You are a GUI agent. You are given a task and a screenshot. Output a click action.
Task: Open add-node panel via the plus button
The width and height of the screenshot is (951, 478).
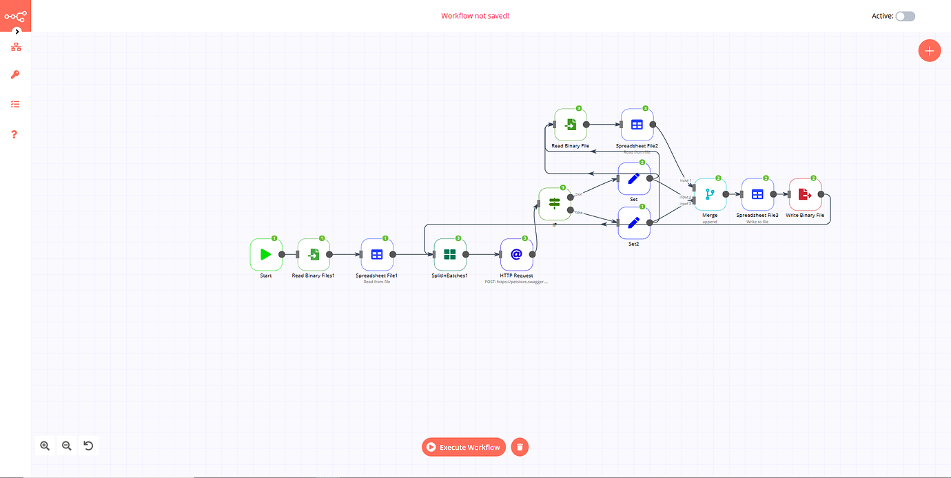point(929,50)
